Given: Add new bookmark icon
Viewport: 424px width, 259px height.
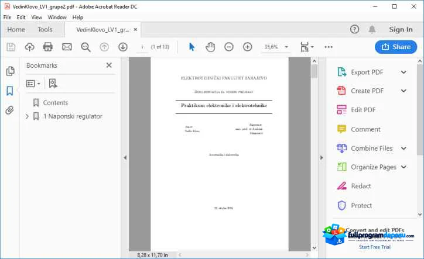Looking at the screenshot, I should point(53,84).
